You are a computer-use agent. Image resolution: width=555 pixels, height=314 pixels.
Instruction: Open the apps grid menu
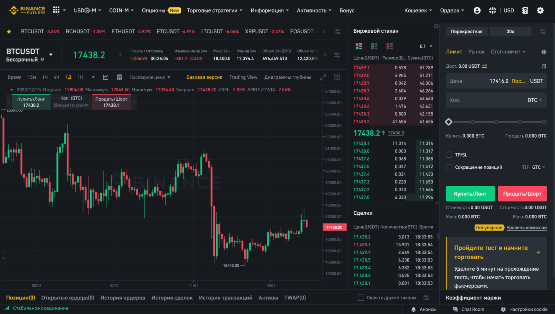tap(56, 10)
